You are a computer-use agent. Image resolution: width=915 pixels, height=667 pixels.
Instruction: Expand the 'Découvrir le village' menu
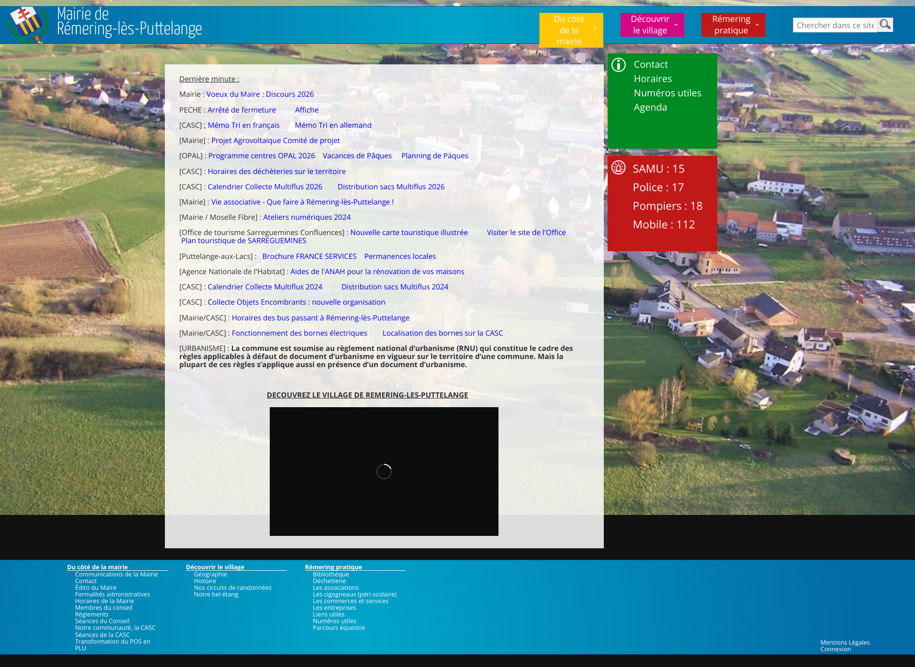click(652, 25)
